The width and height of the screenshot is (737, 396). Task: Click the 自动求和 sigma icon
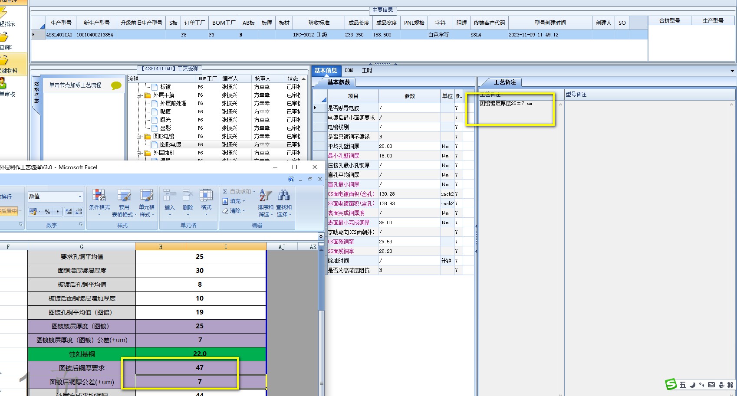tap(225, 191)
